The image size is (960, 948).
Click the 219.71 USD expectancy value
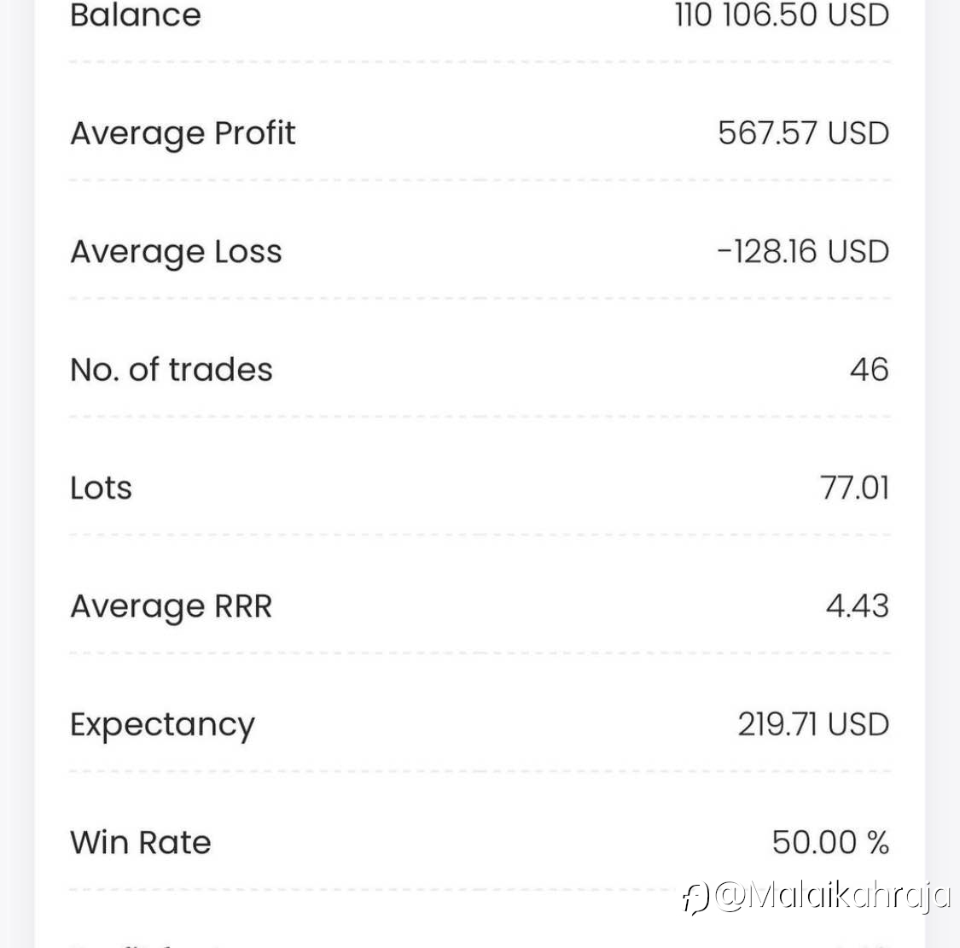point(813,724)
